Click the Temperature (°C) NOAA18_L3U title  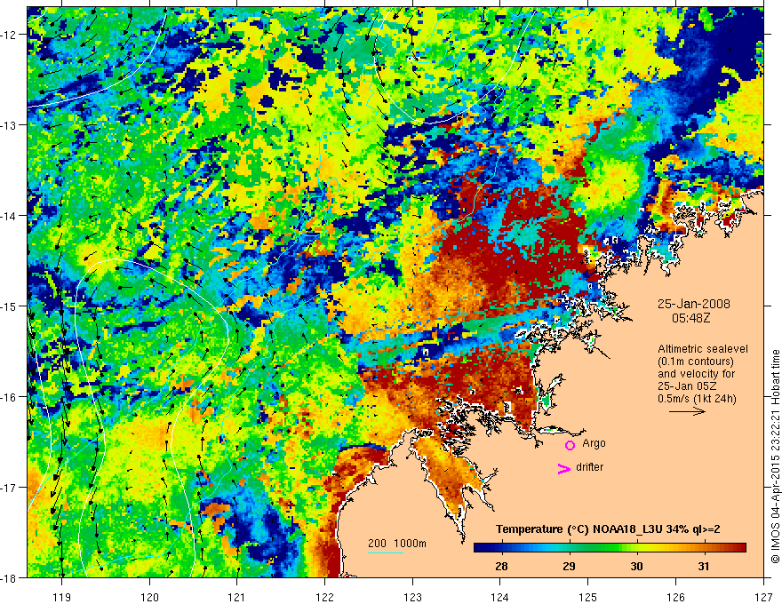[608, 529]
